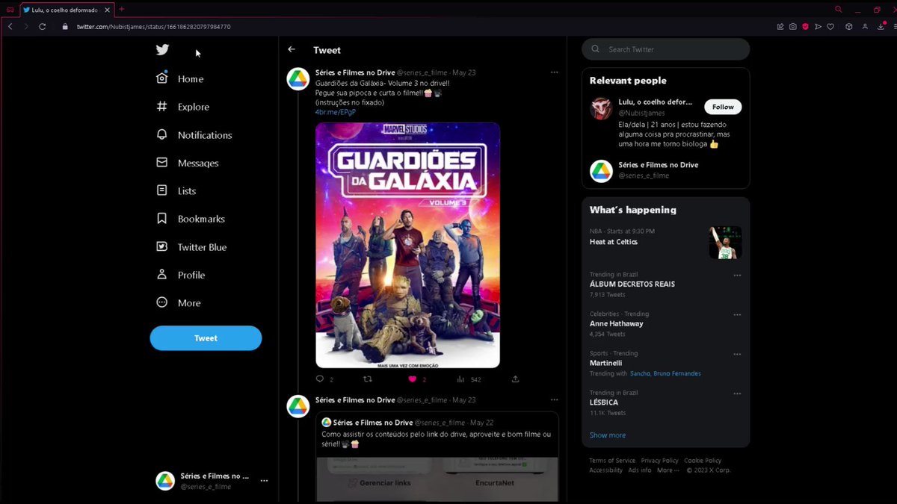
Task: Bookmark the page with the toolbar heart icon
Action: pos(830,26)
